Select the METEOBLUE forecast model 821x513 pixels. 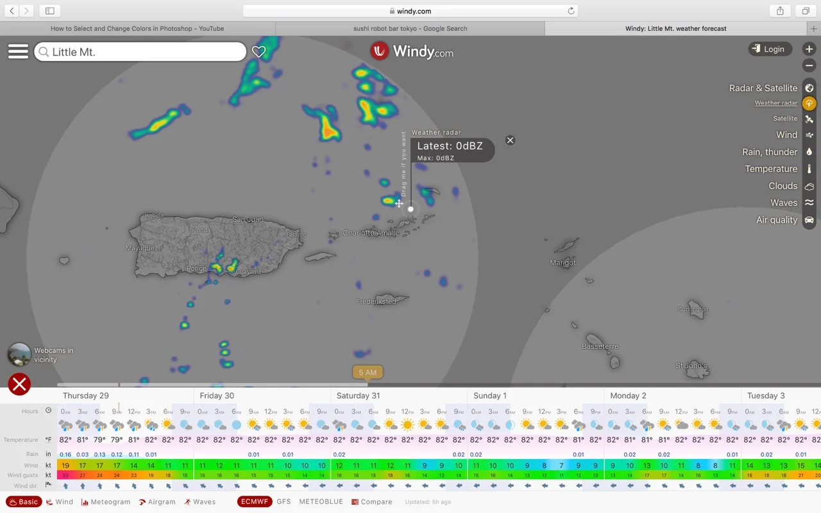[321, 501]
